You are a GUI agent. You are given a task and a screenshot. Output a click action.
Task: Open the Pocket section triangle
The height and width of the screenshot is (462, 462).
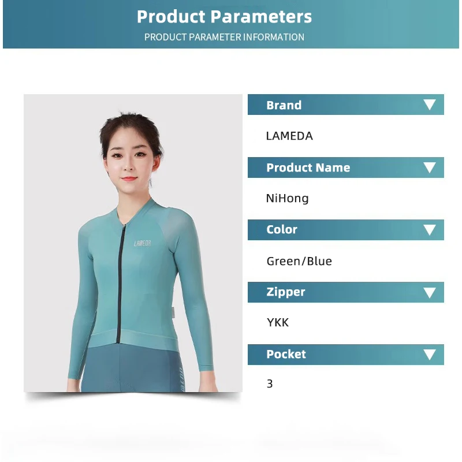(x=429, y=355)
